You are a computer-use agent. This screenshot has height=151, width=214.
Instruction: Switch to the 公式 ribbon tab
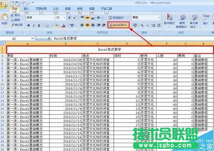click(x=56, y=8)
